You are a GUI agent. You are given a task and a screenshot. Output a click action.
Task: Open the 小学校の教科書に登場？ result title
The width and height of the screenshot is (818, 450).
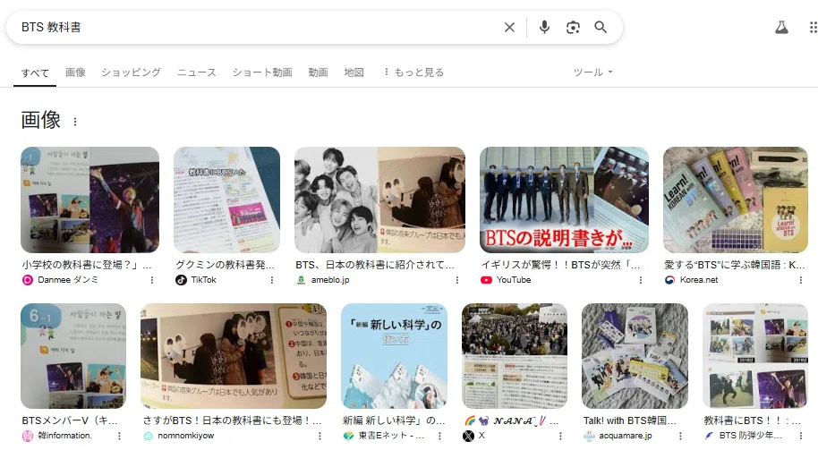click(87, 265)
